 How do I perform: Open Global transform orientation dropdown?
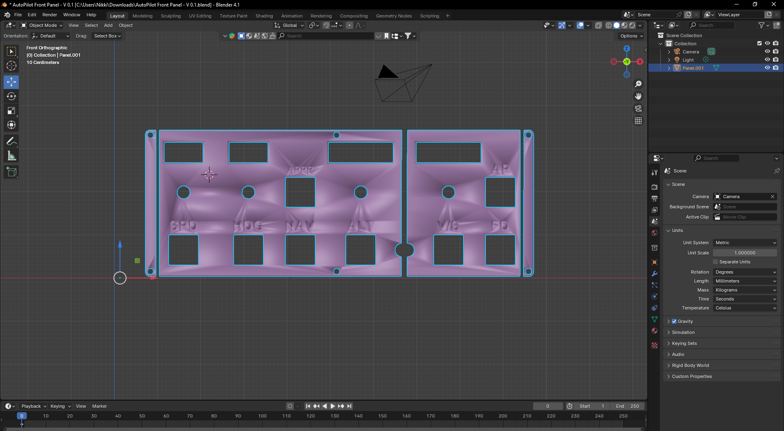pos(289,25)
